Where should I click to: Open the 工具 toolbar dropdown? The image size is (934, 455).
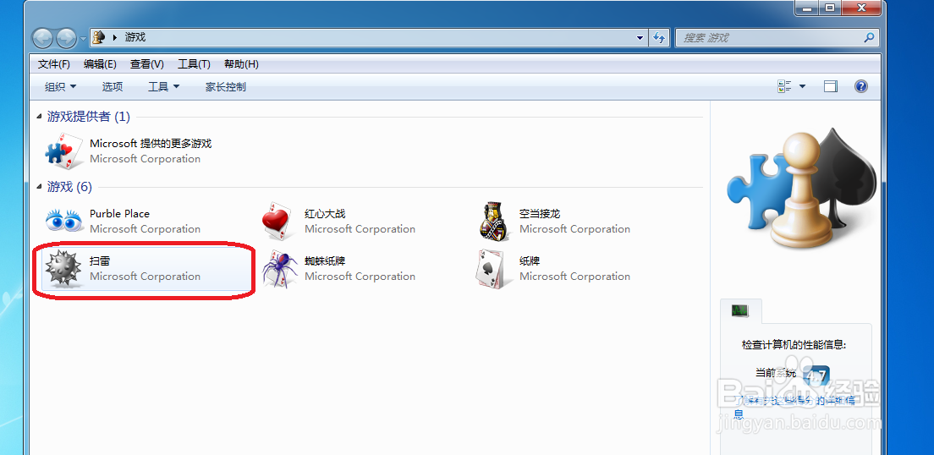[x=164, y=87]
